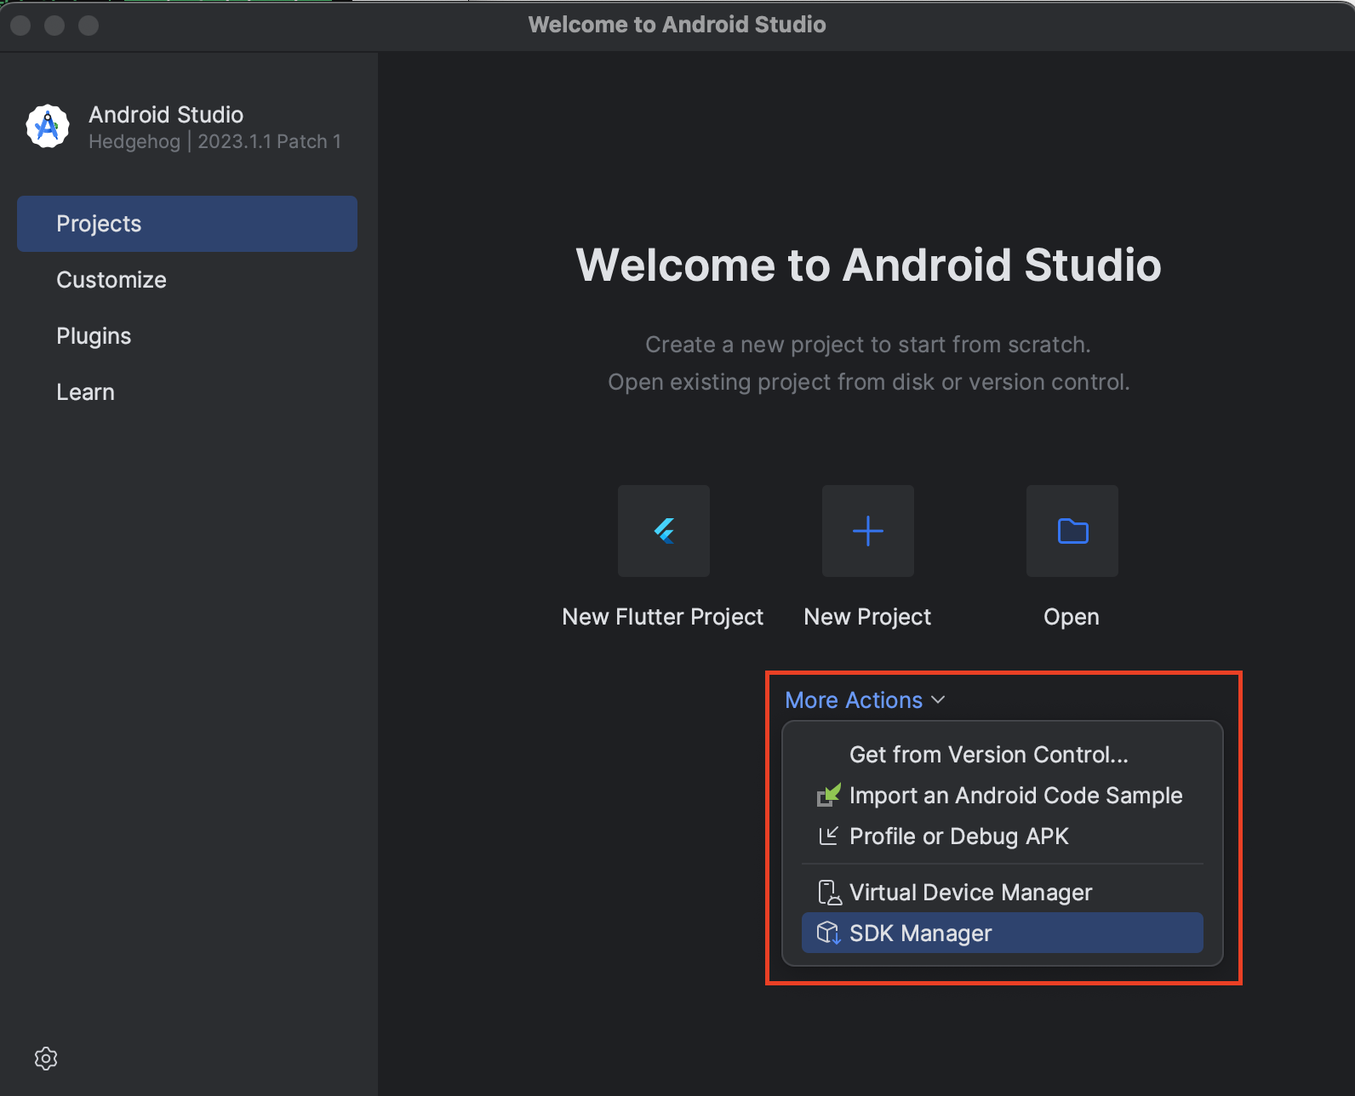This screenshot has height=1096, width=1355.
Task: Click the Open folder icon
Action: point(1072,531)
